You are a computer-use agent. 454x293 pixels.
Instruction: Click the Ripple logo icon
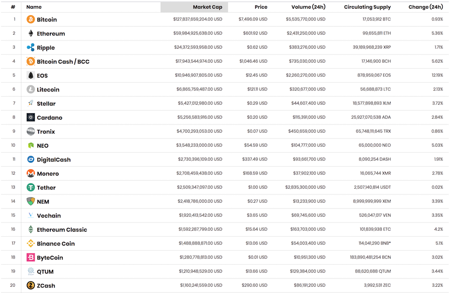pyautogui.click(x=31, y=47)
